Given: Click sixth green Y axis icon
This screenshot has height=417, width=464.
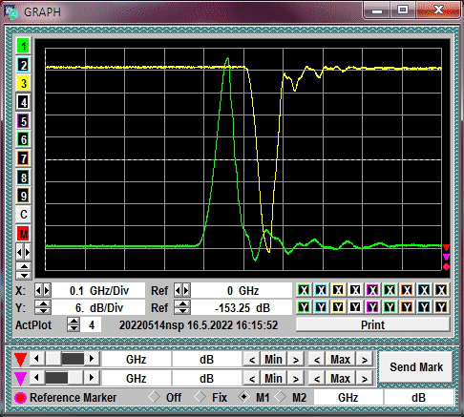Looking at the screenshot, I should coord(390,307).
